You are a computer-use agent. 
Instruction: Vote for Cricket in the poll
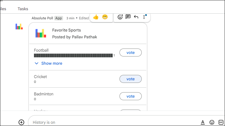[130, 79]
